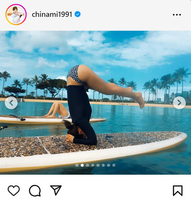Tap the person lying on the background paddleboard
This screenshot has width=191, height=201.
tap(57, 110)
